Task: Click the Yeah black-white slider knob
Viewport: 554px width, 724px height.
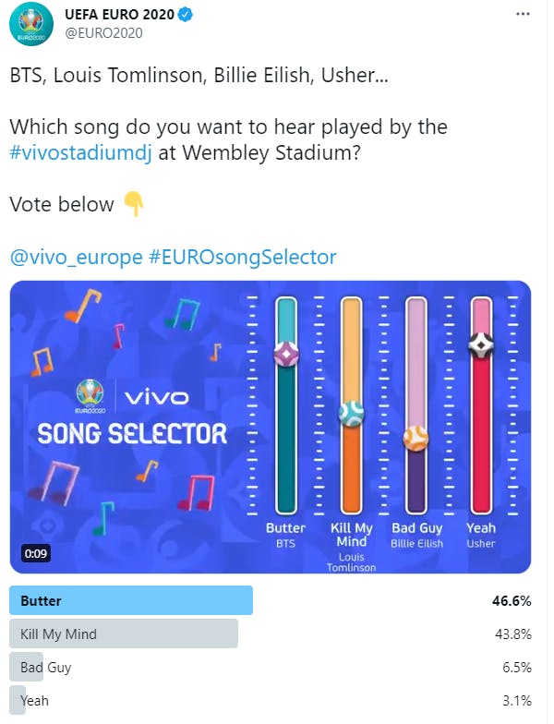Action: [x=480, y=345]
